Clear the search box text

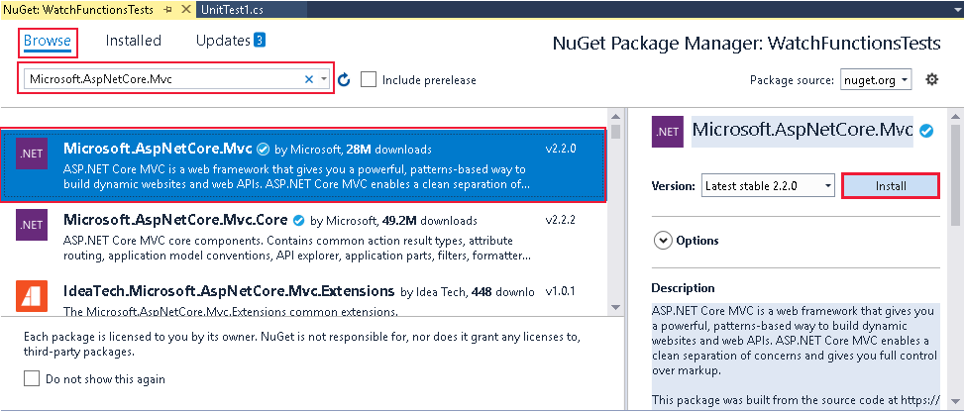click(x=308, y=79)
